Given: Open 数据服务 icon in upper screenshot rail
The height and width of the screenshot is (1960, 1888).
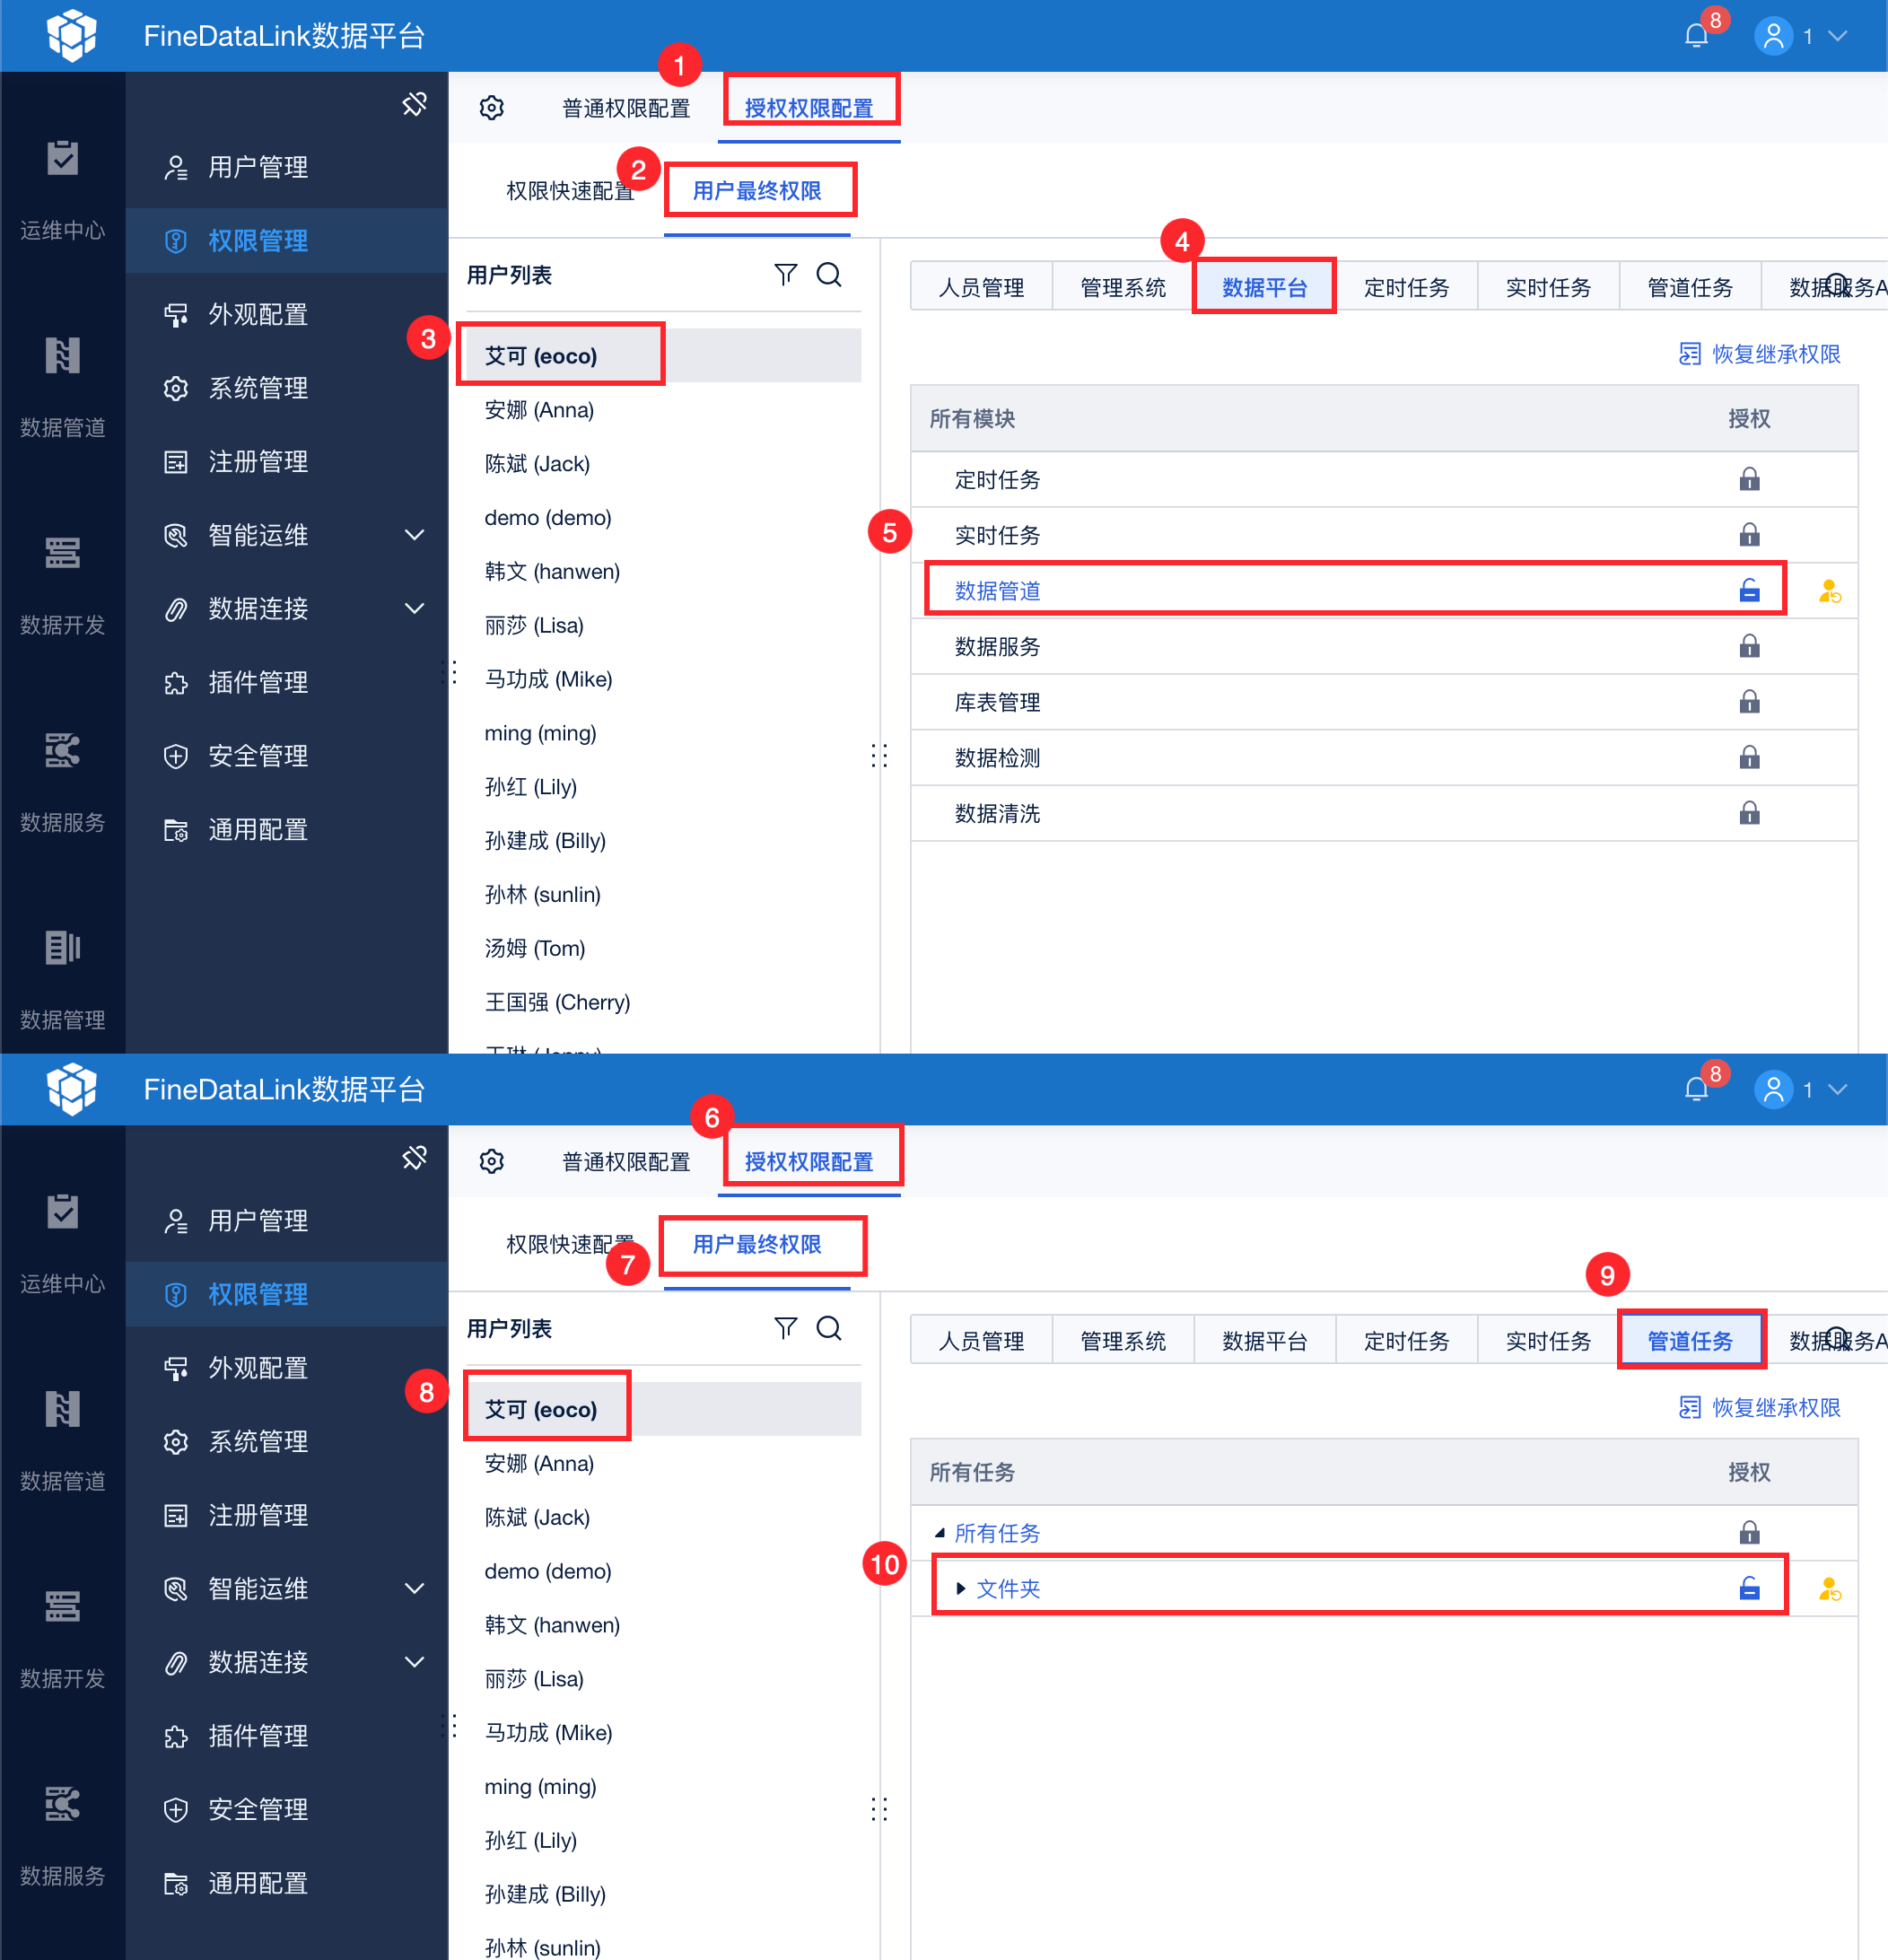Looking at the screenshot, I should [62, 749].
